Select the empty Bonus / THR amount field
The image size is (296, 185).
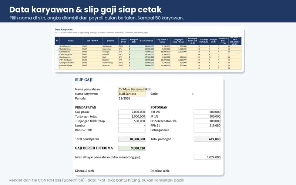(x=132, y=130)
